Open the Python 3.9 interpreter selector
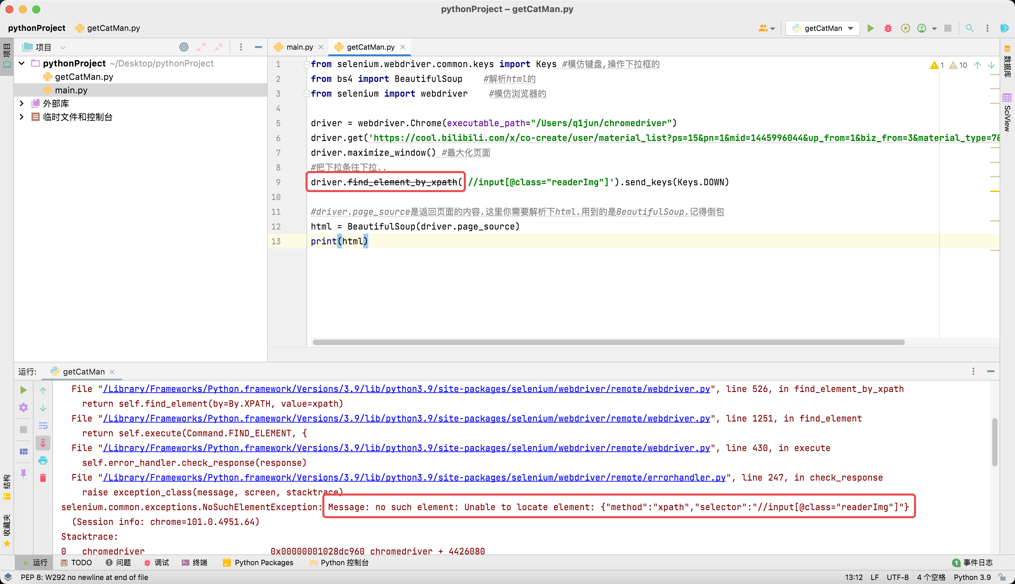This screenshot has height=584, width=1015. [x=972, y=577]
